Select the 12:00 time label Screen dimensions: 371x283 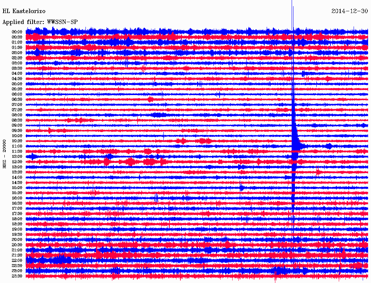[x=17, y=157]
